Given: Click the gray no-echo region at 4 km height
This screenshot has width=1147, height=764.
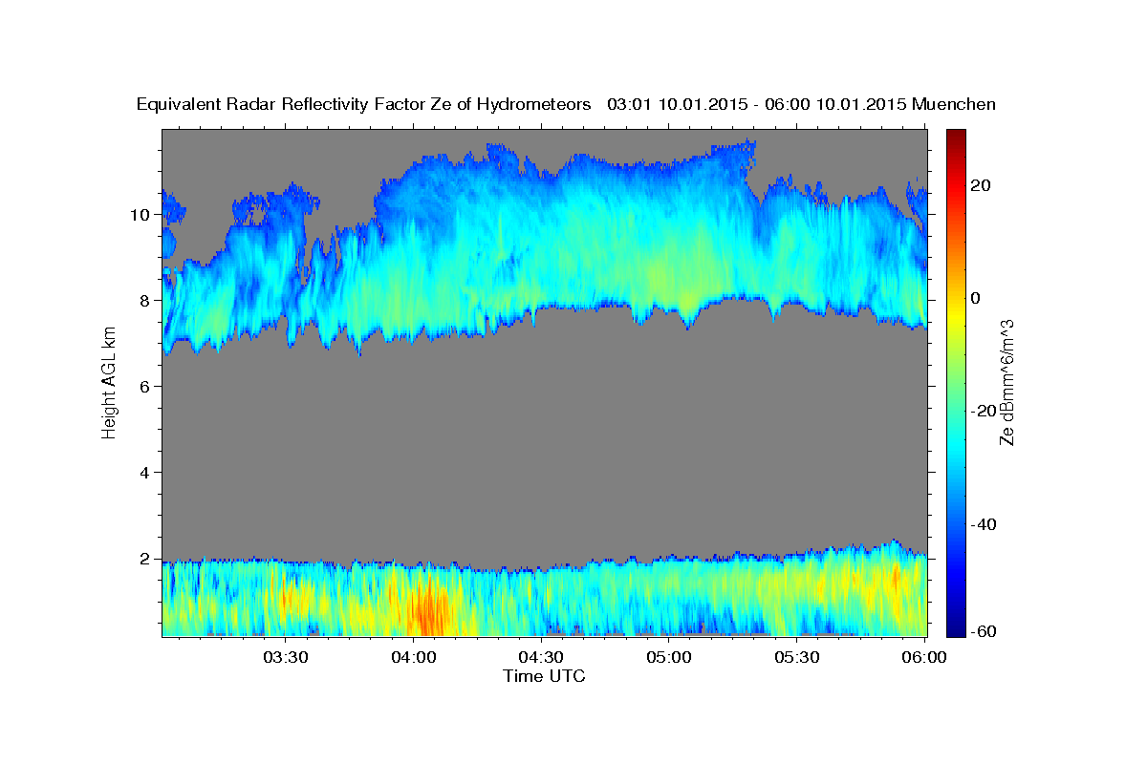Looking at the screenshot, I should click(545, 472).
